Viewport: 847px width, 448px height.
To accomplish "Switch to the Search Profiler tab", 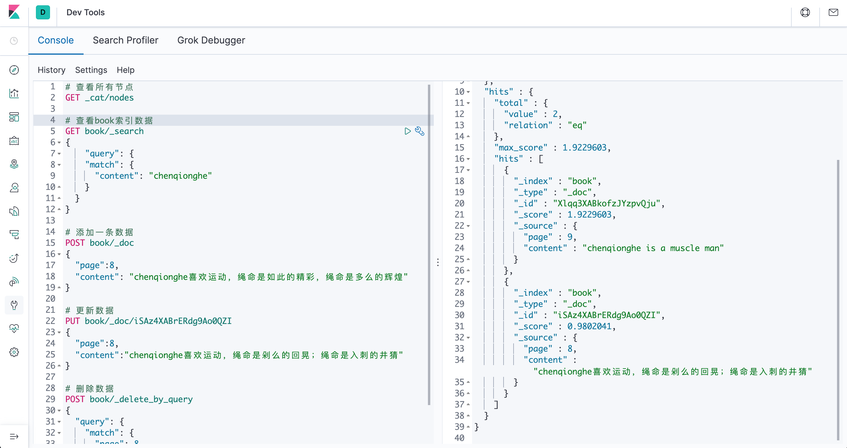I will point(125,40).
